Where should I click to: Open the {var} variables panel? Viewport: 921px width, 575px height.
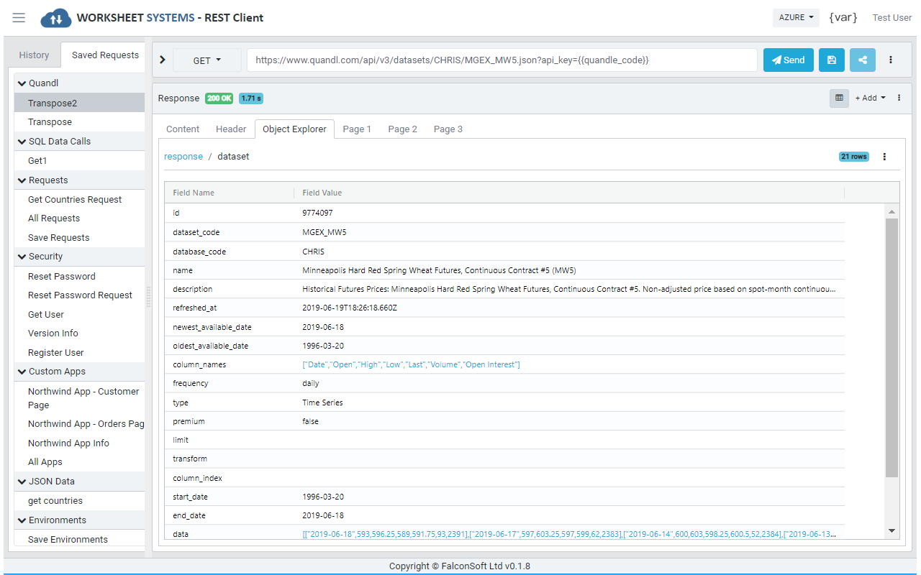pyautogui.click(x=843, y=17)
